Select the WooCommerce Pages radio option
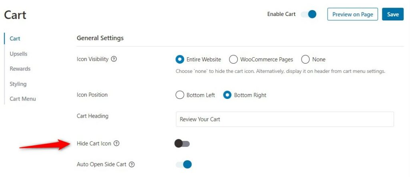Image resolution: width=410 pixels, height=177 pixels. pyautogui.click(x=233, y=60)
